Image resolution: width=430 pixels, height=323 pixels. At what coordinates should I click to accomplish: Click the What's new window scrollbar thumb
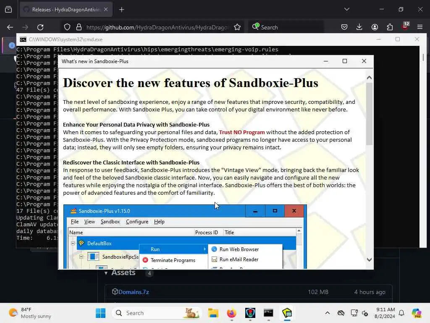coord(369,114)
